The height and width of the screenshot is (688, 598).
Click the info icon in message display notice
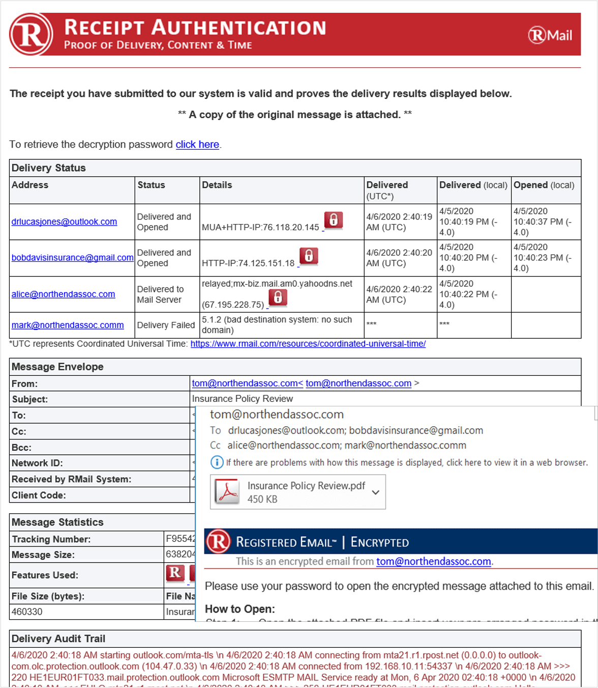217,462
